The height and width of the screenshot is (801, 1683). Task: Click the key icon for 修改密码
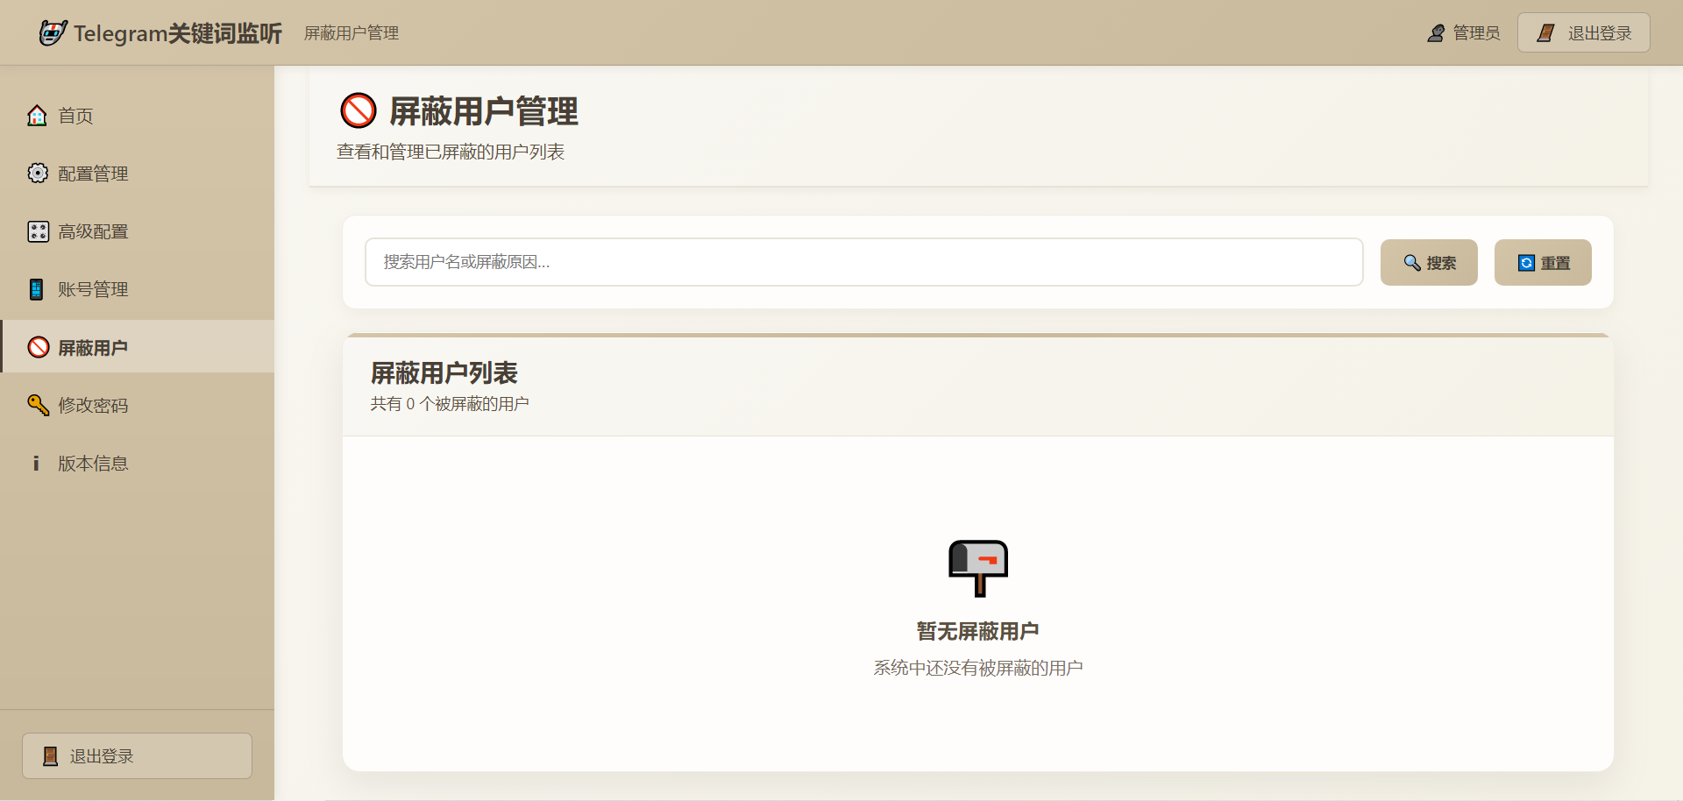point(38,405)
